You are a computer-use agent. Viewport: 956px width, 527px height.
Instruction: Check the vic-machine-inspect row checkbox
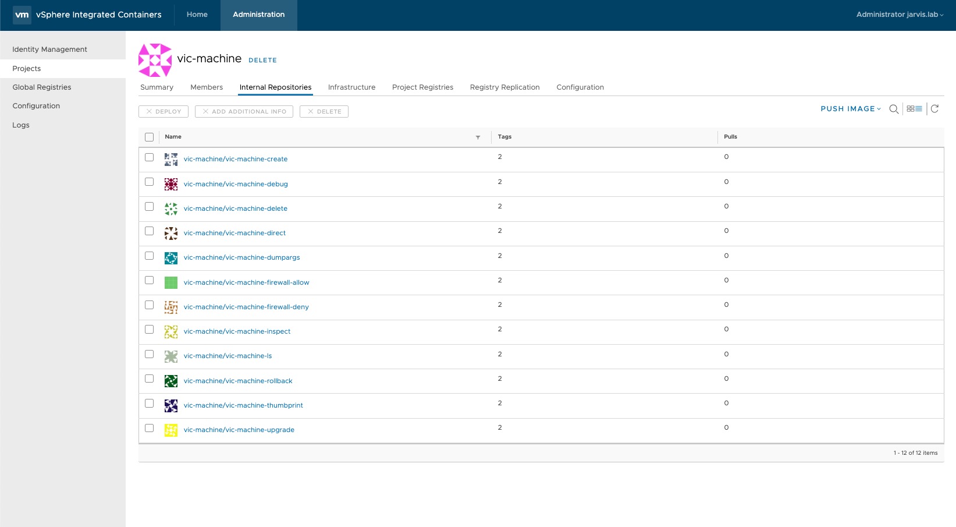coord(149,330)
